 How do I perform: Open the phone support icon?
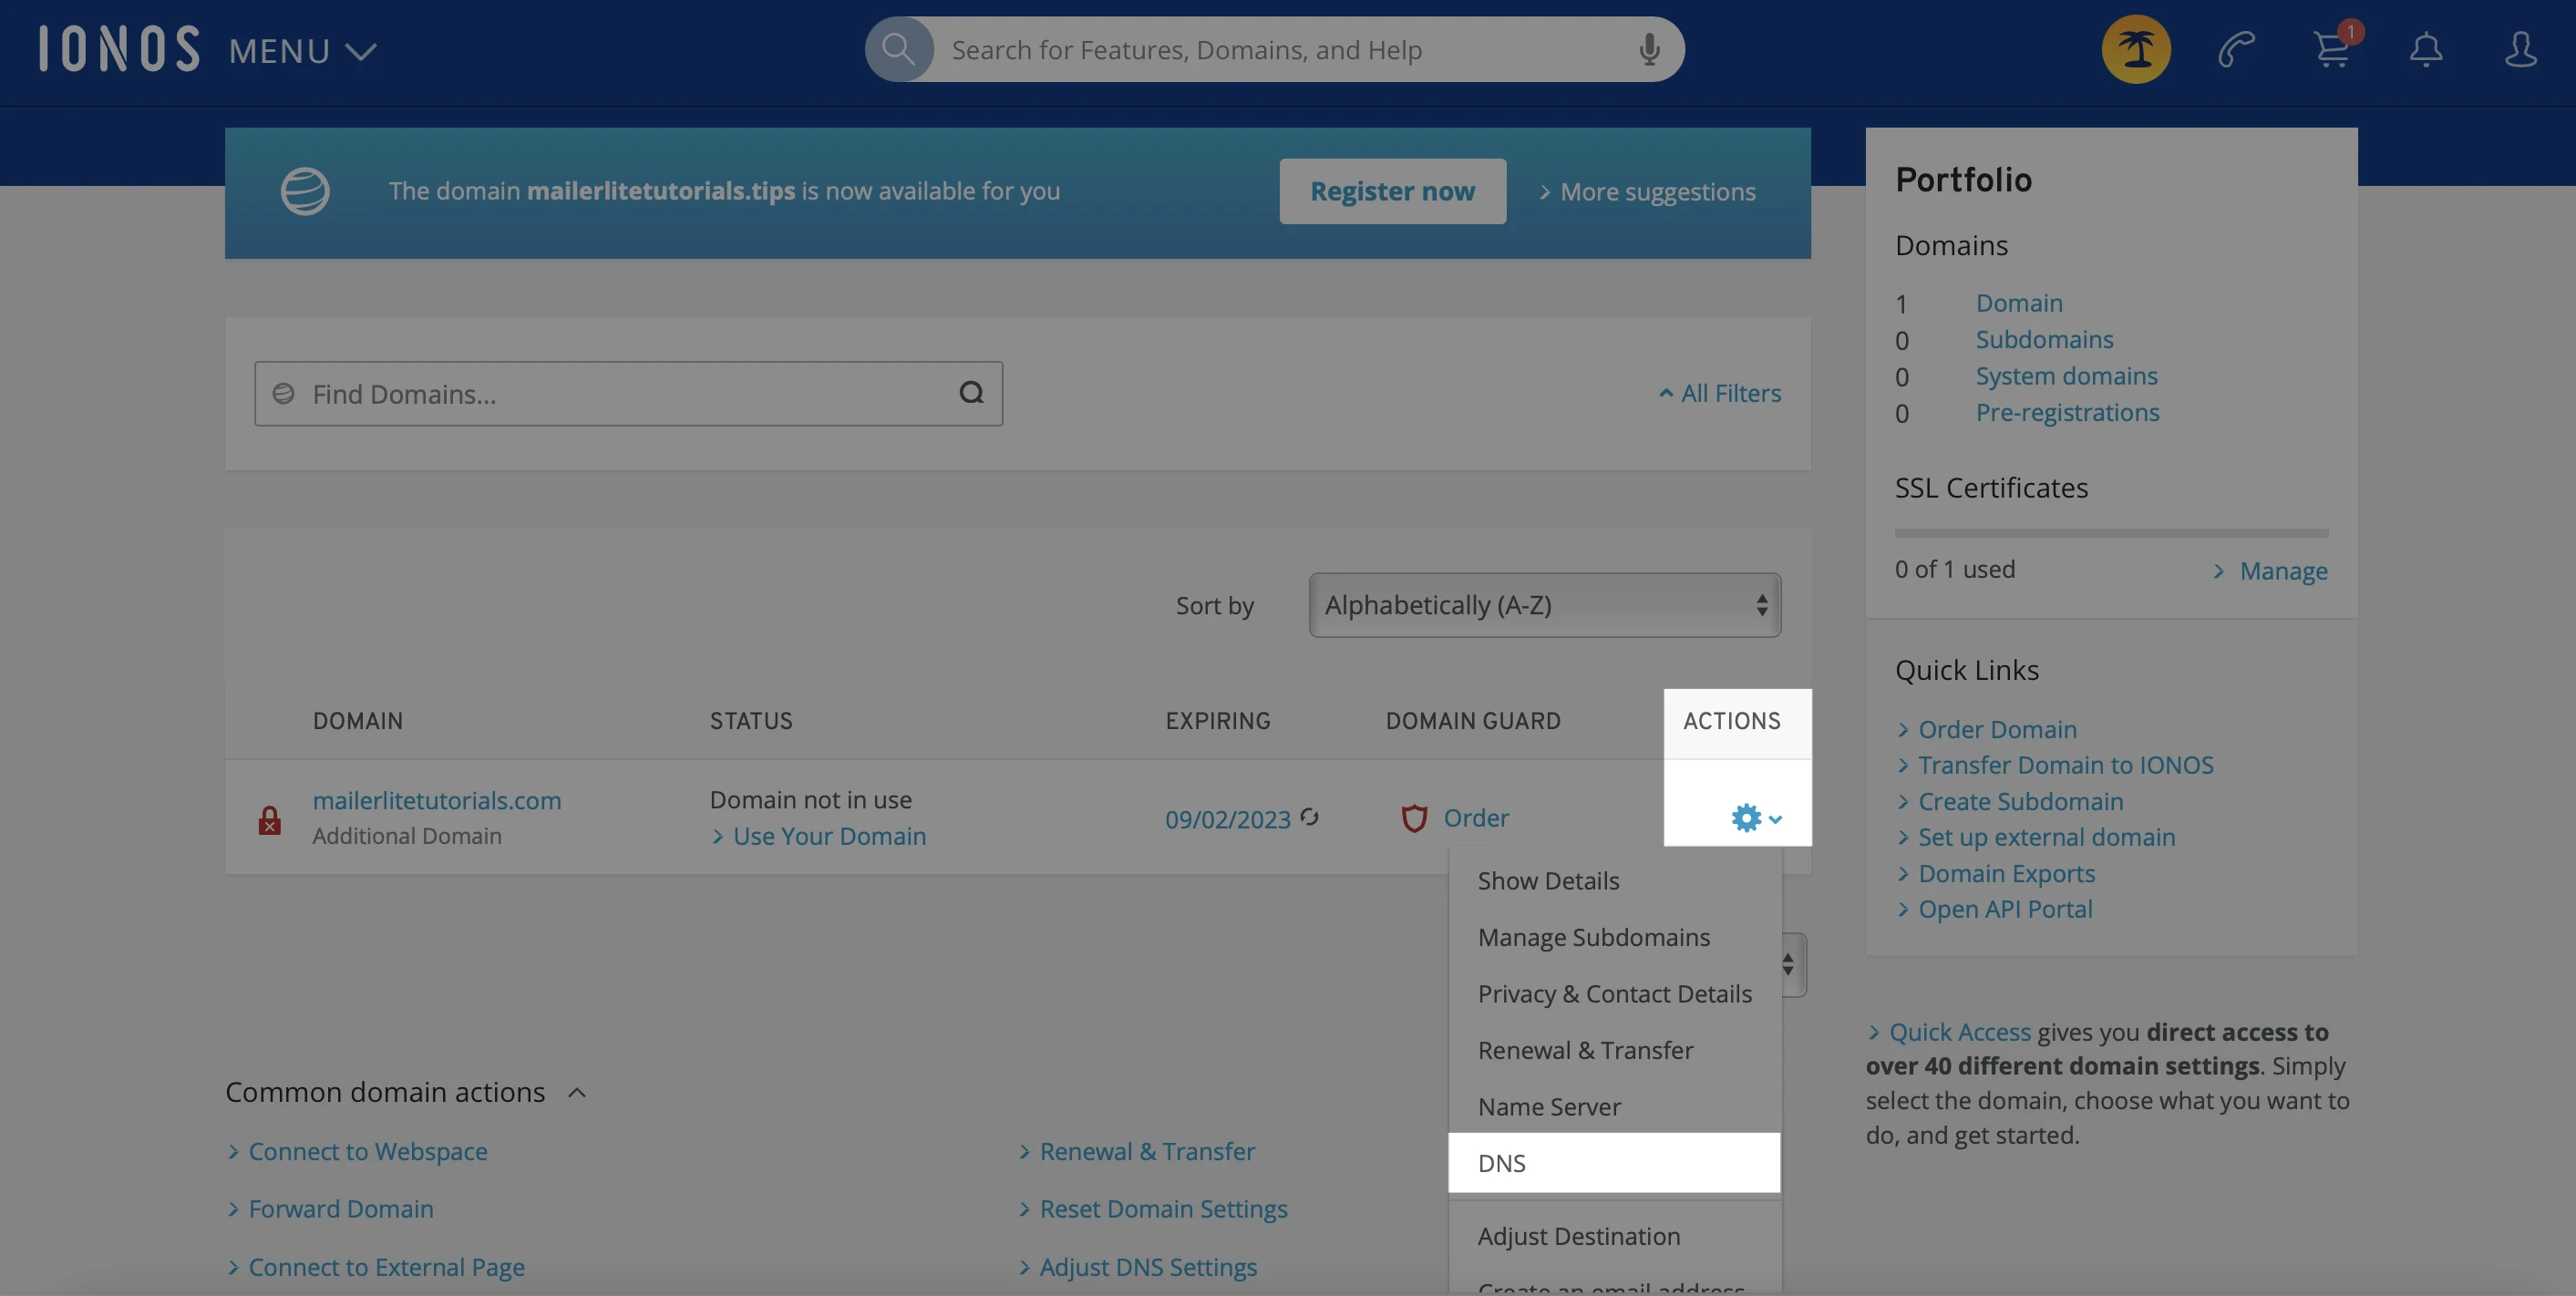tap(2236, 49)
